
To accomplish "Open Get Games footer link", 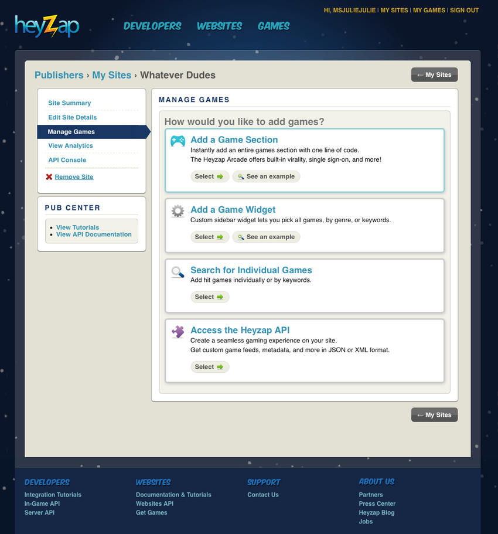I will pyautogui.click(x=152, y=512).
